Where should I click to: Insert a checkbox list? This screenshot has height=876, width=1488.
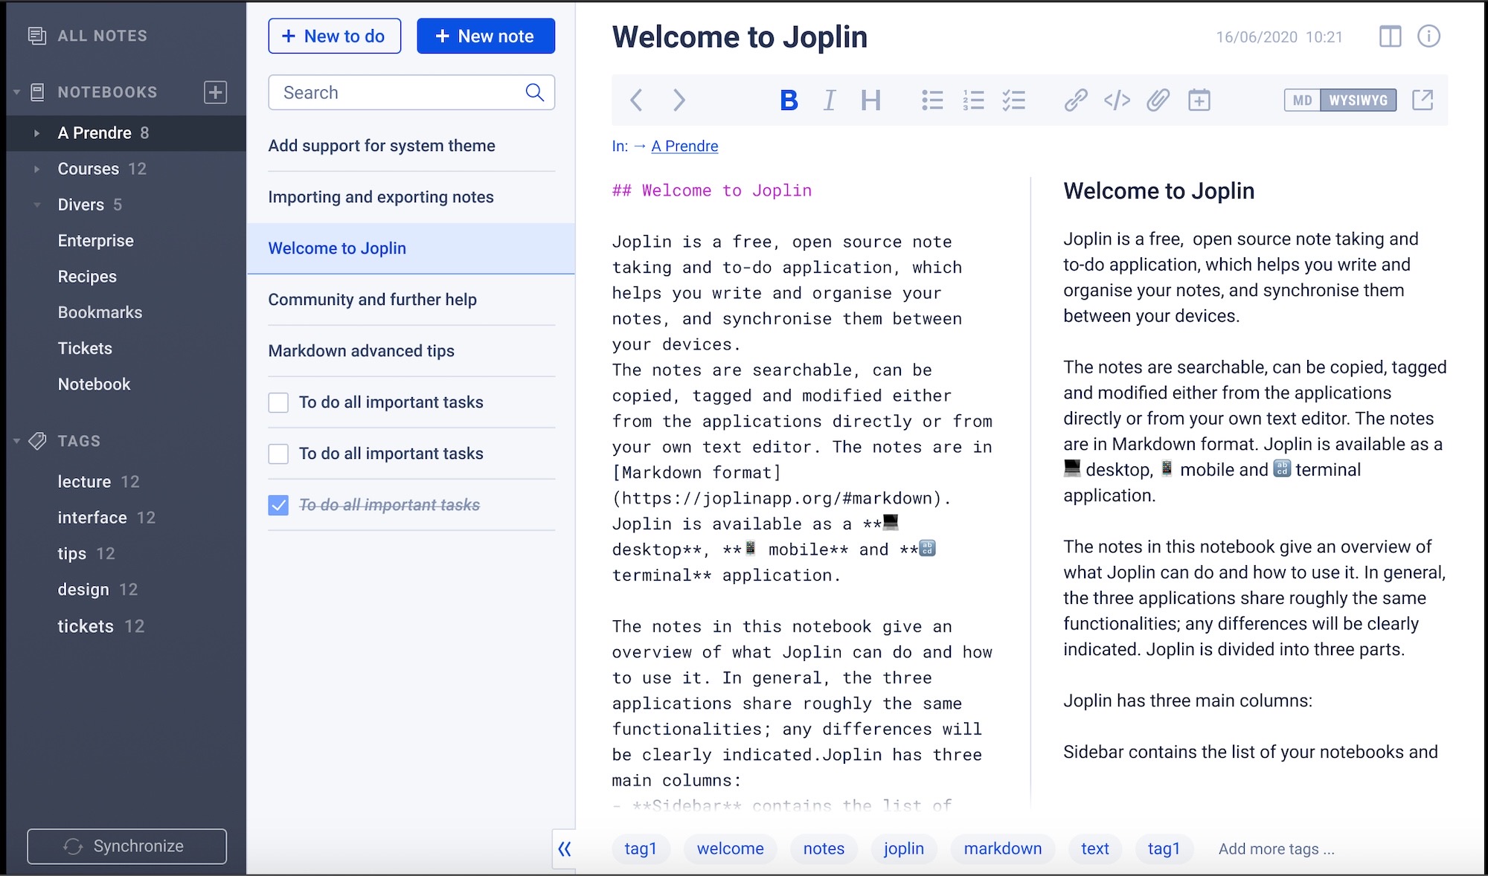(1015, 100)
